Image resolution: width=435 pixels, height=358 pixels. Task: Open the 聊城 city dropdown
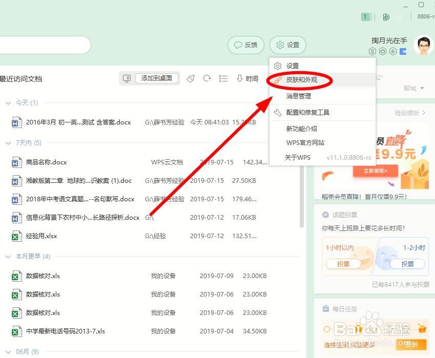point(413,88)
